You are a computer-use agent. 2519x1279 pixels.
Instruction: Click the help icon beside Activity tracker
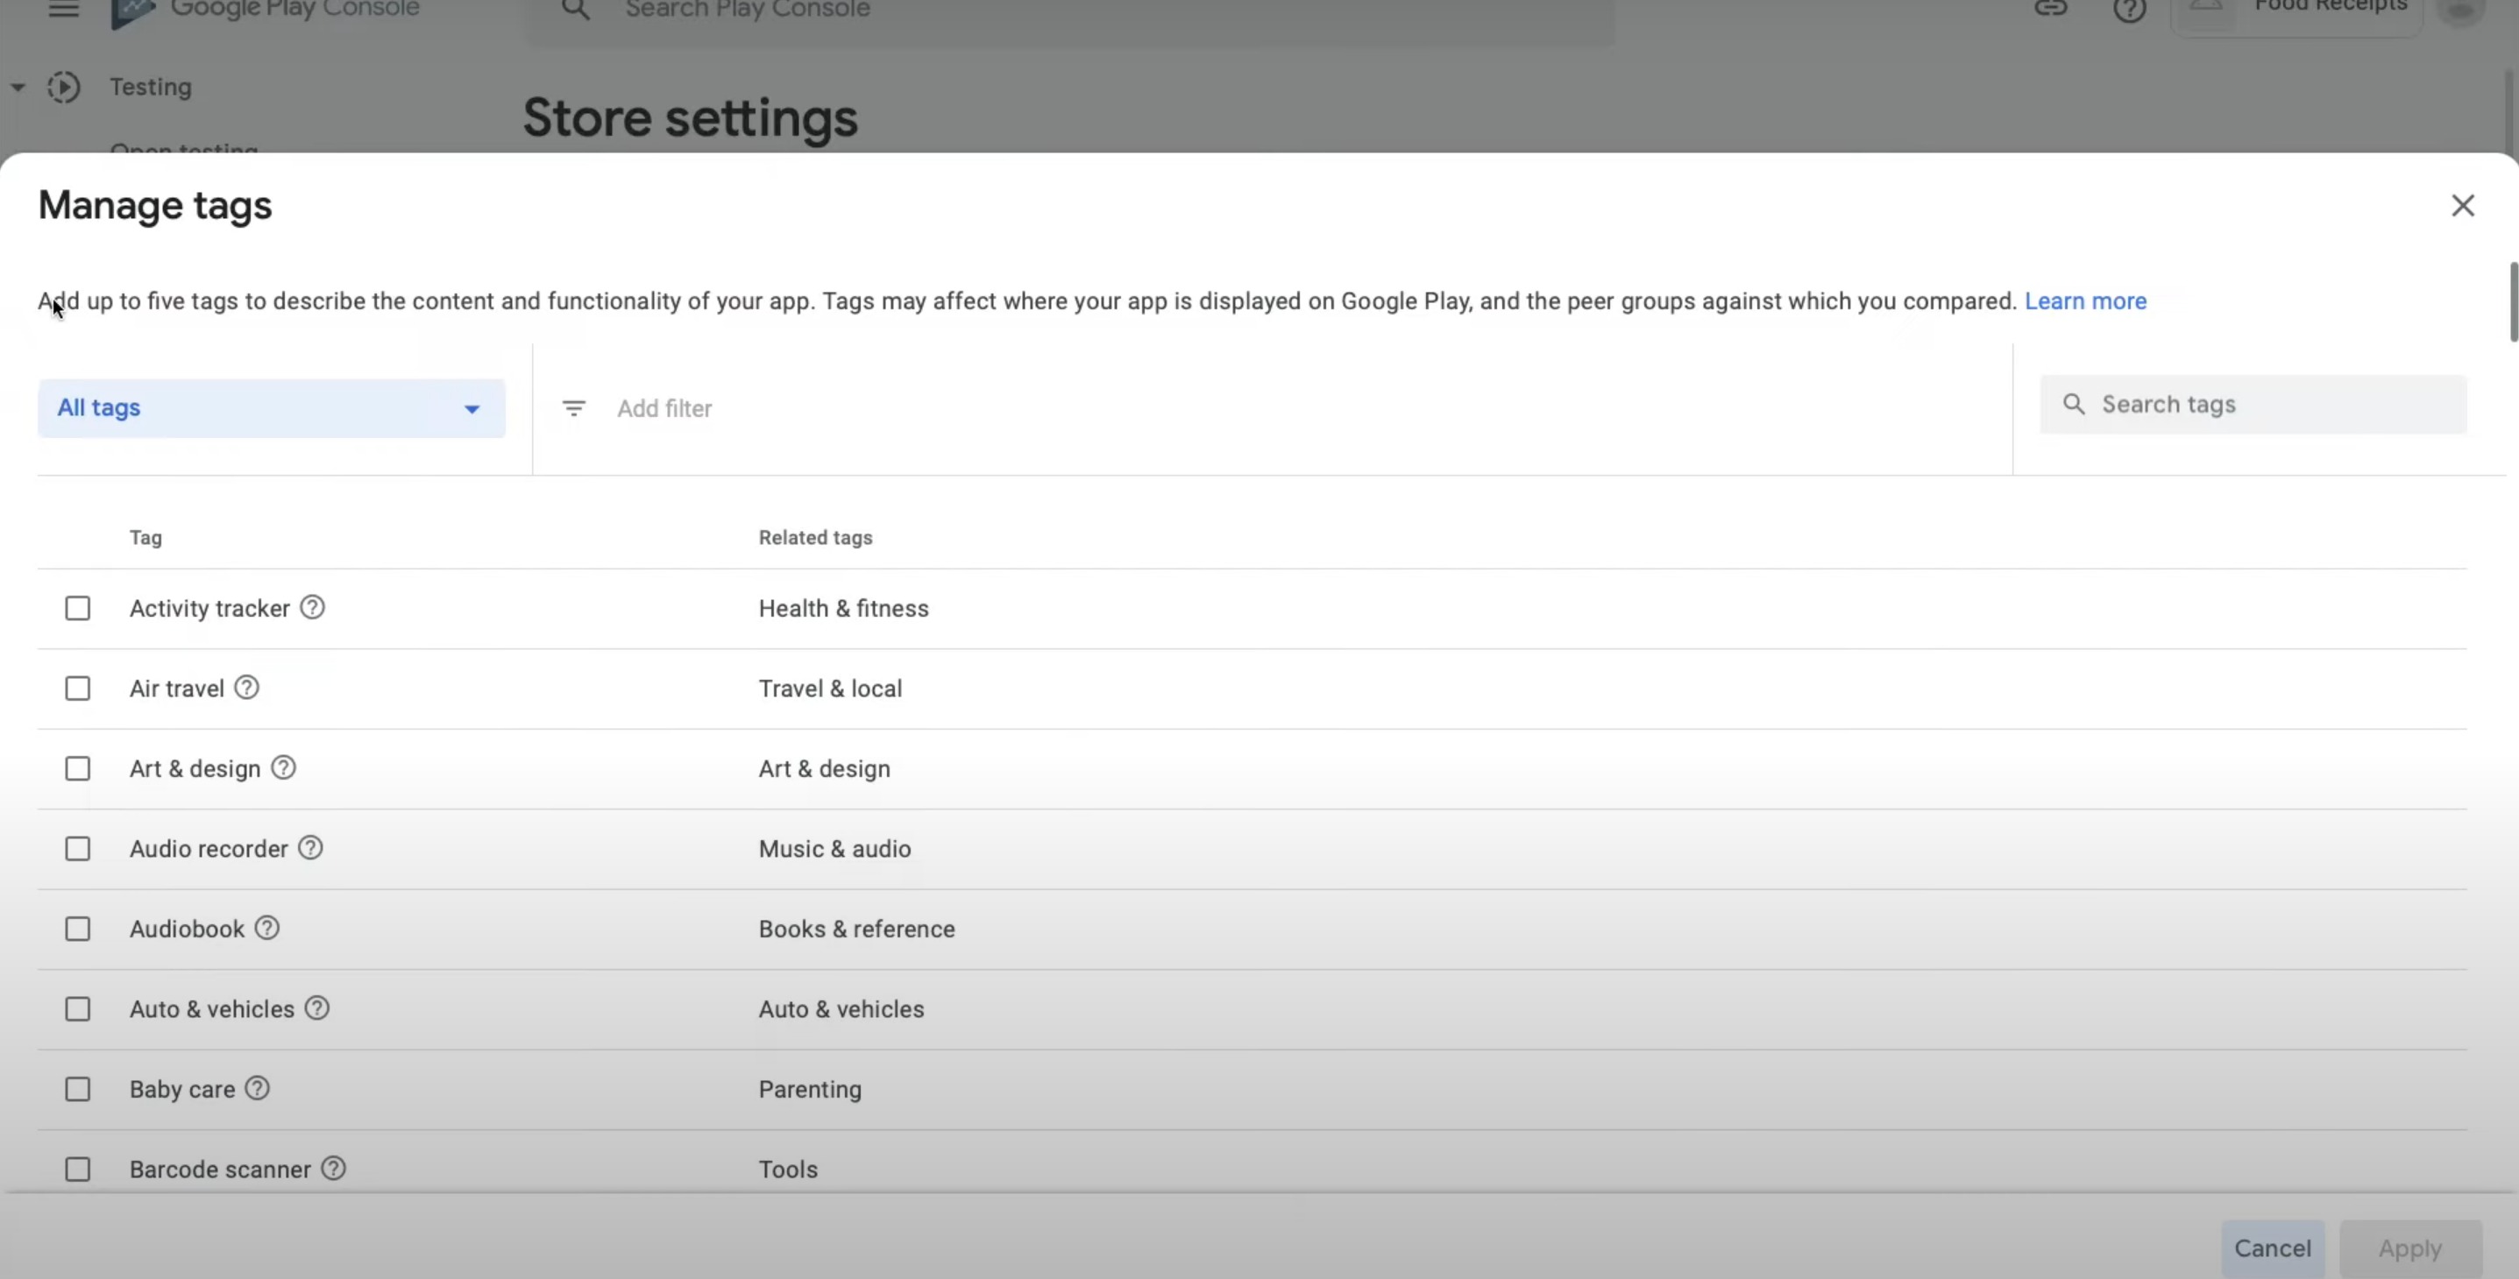pyautogui.click(x=312, y=607)
